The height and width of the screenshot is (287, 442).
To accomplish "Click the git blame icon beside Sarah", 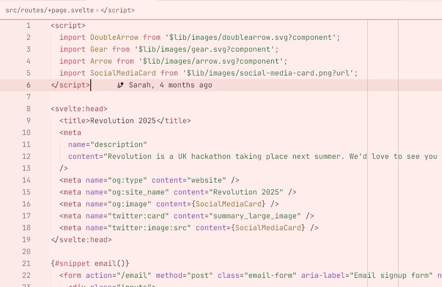I will coord(120,85).
